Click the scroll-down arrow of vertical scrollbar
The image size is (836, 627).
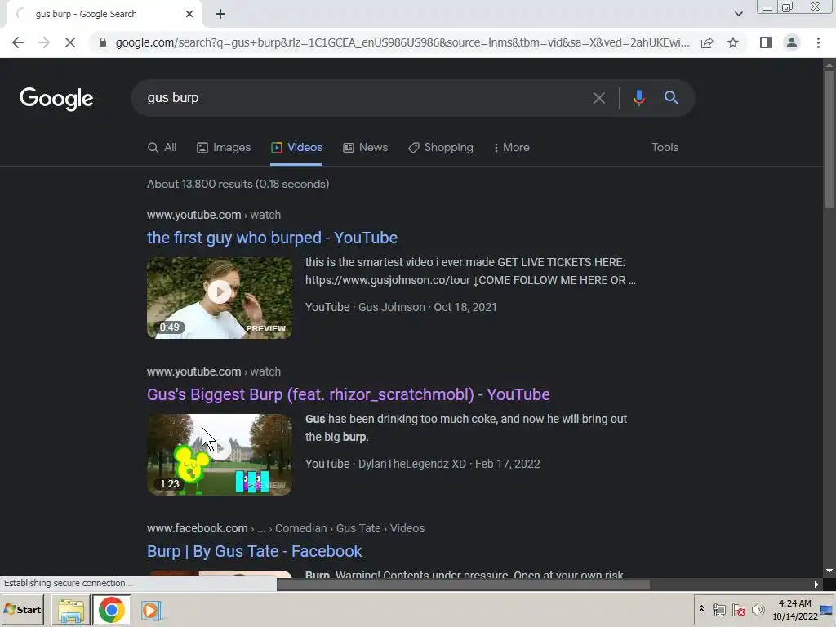coord(829,571)
